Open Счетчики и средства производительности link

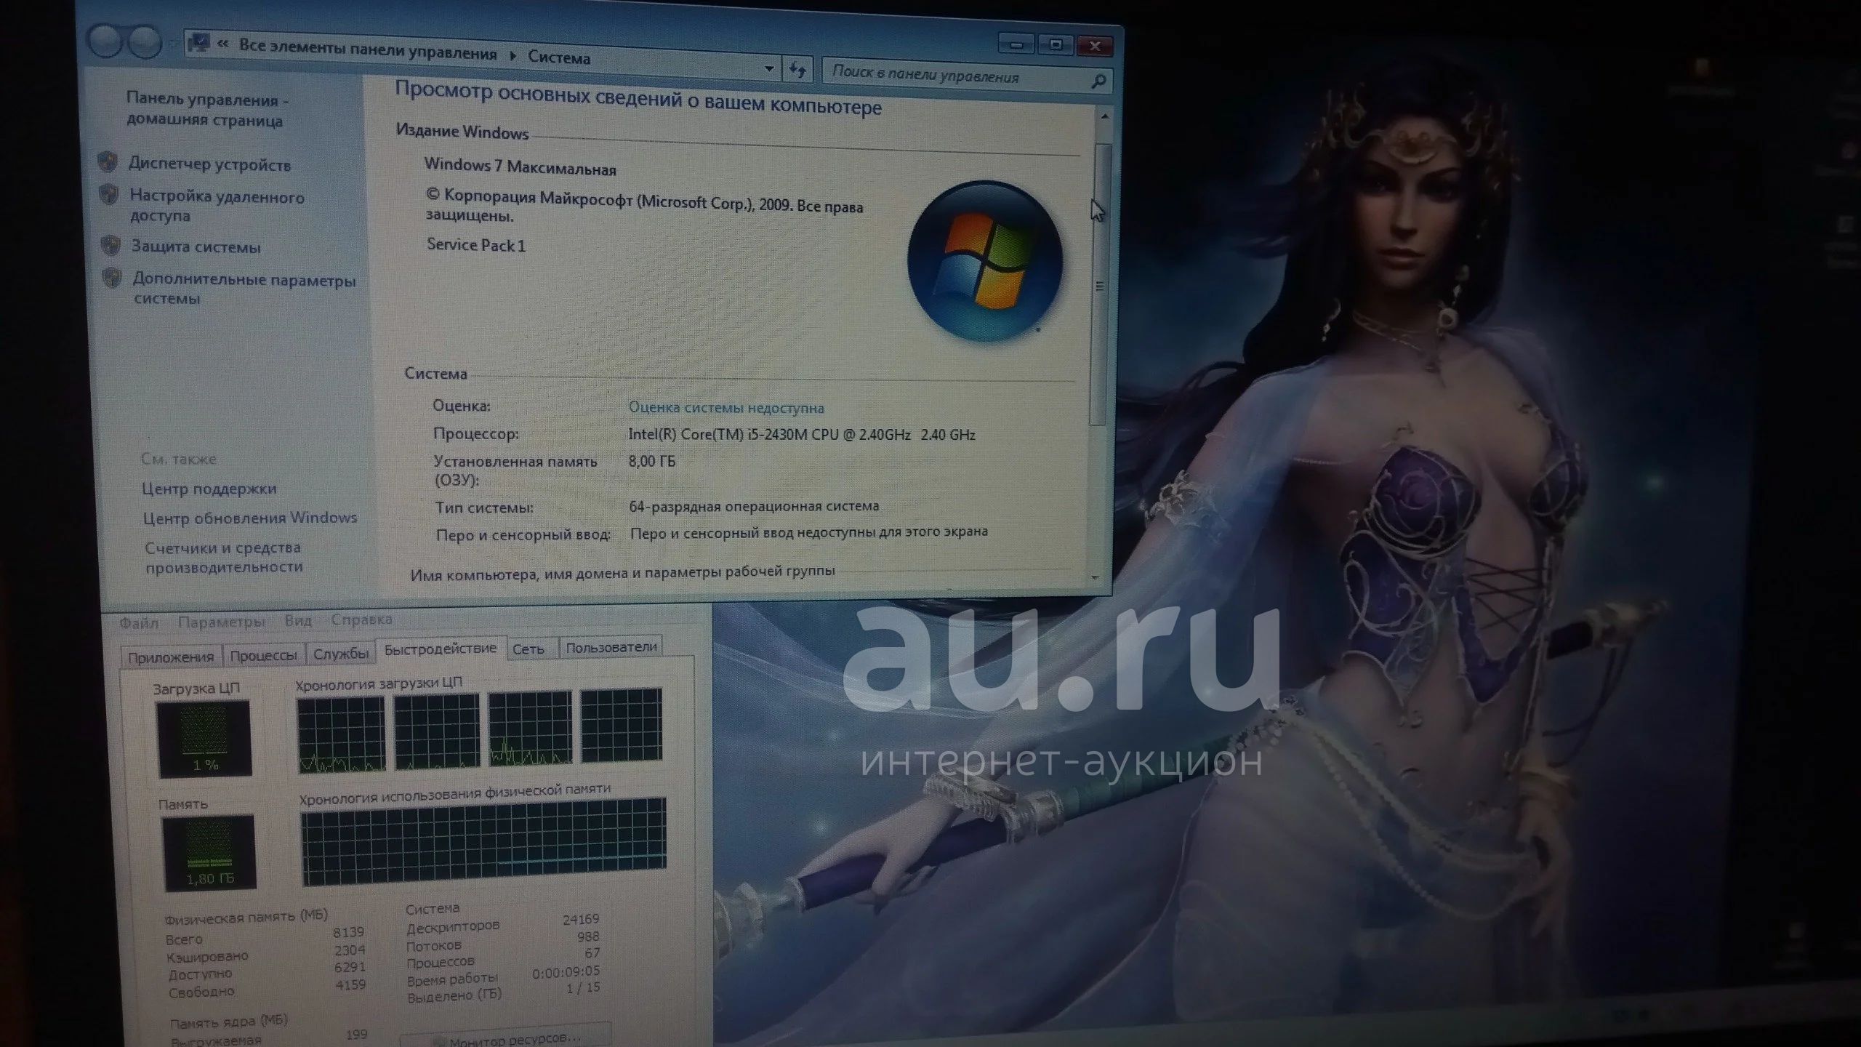click(223, 557)
